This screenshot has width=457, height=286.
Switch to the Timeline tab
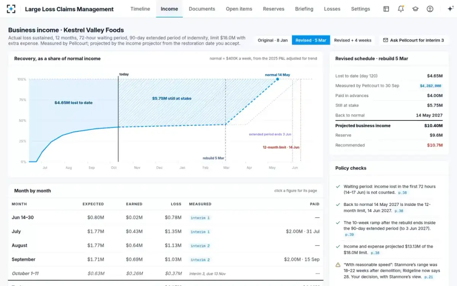click(x=140, y=9)
